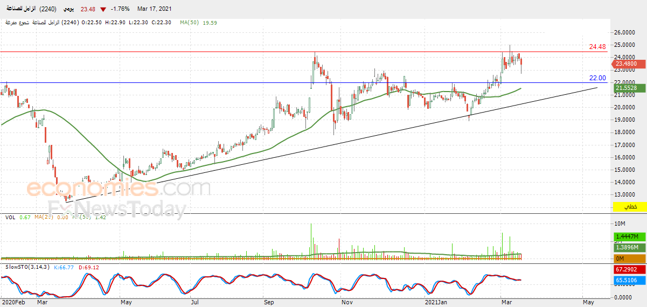Click the green 1.4447M volume tag
This screenshot has height=307, width=647.
(629, 236)
